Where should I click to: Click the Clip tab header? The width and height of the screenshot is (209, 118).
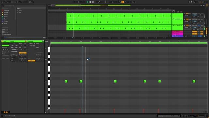(6, 41)
